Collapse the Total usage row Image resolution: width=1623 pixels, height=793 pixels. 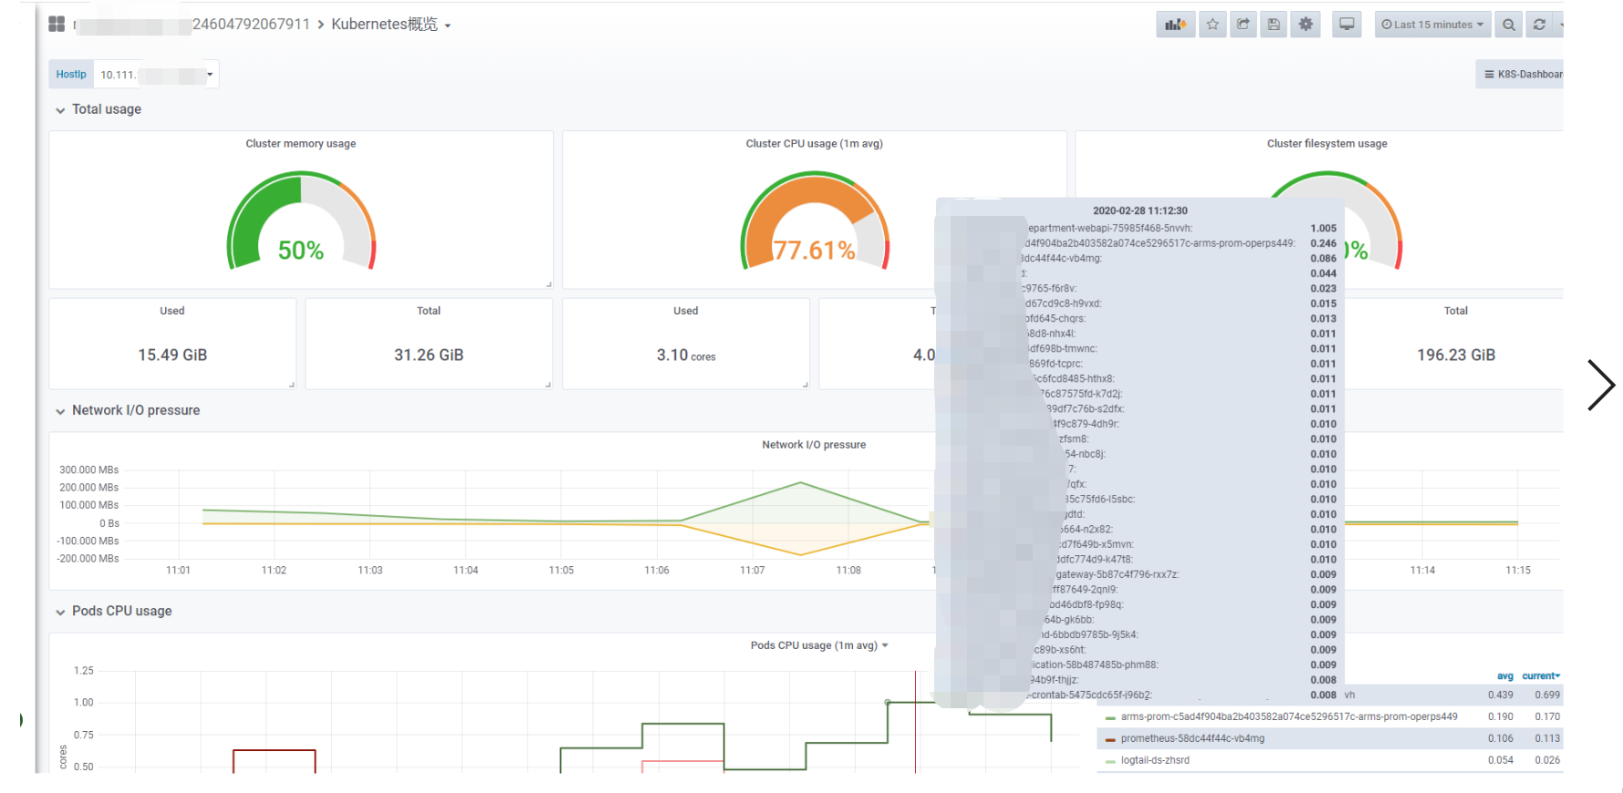click(99, 109)
